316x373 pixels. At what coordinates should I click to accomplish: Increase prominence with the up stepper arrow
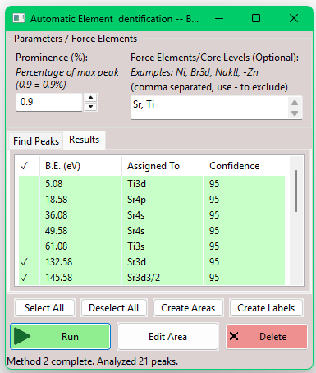tap(90, 98)
